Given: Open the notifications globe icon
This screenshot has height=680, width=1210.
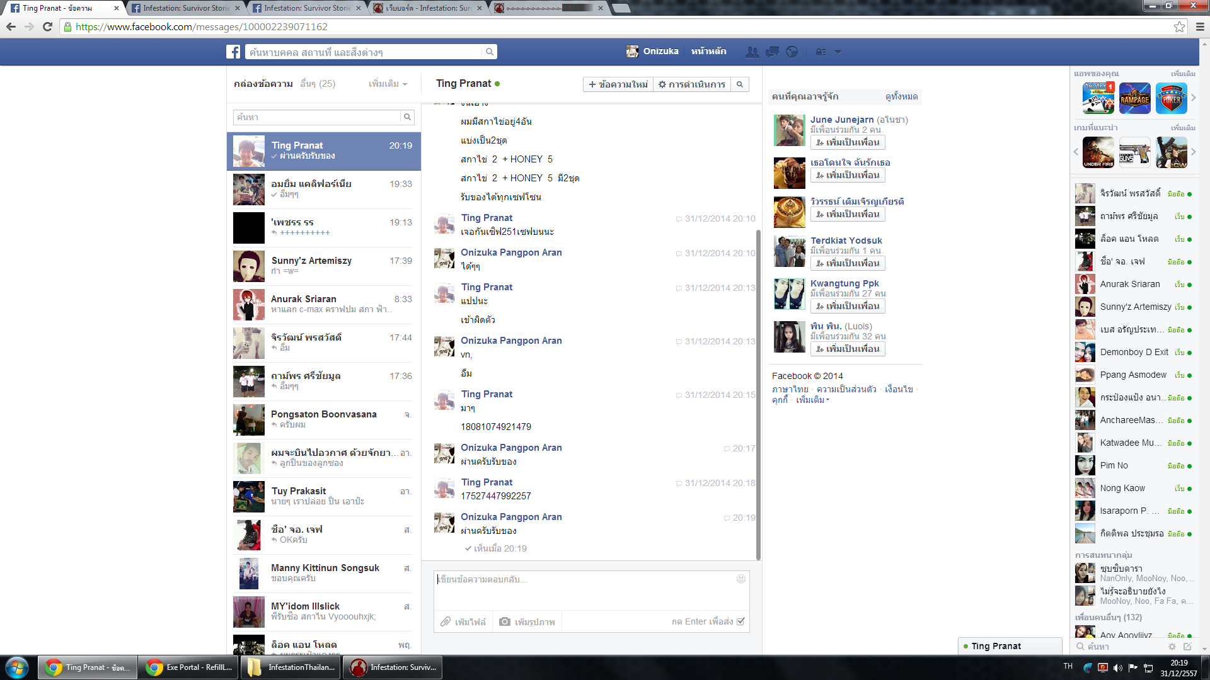Looking at the screenshot, I should pyautogui.click(x=792, y=52).
